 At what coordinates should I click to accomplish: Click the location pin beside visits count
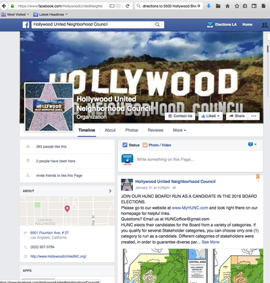(28, 161)
